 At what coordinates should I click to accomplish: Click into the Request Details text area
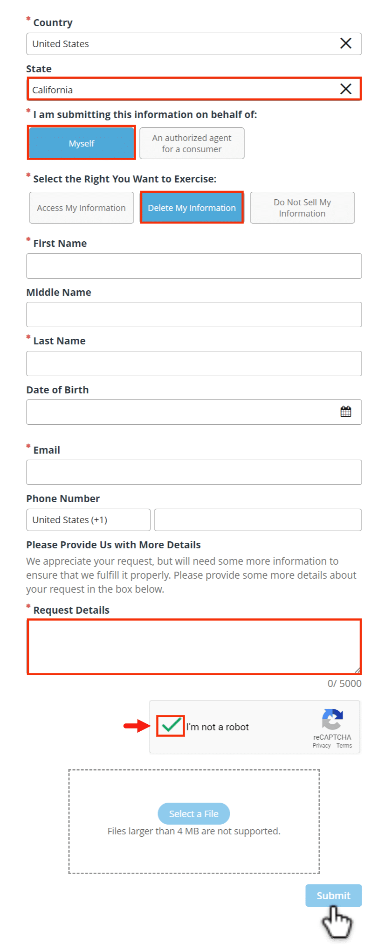click(194, 647)
